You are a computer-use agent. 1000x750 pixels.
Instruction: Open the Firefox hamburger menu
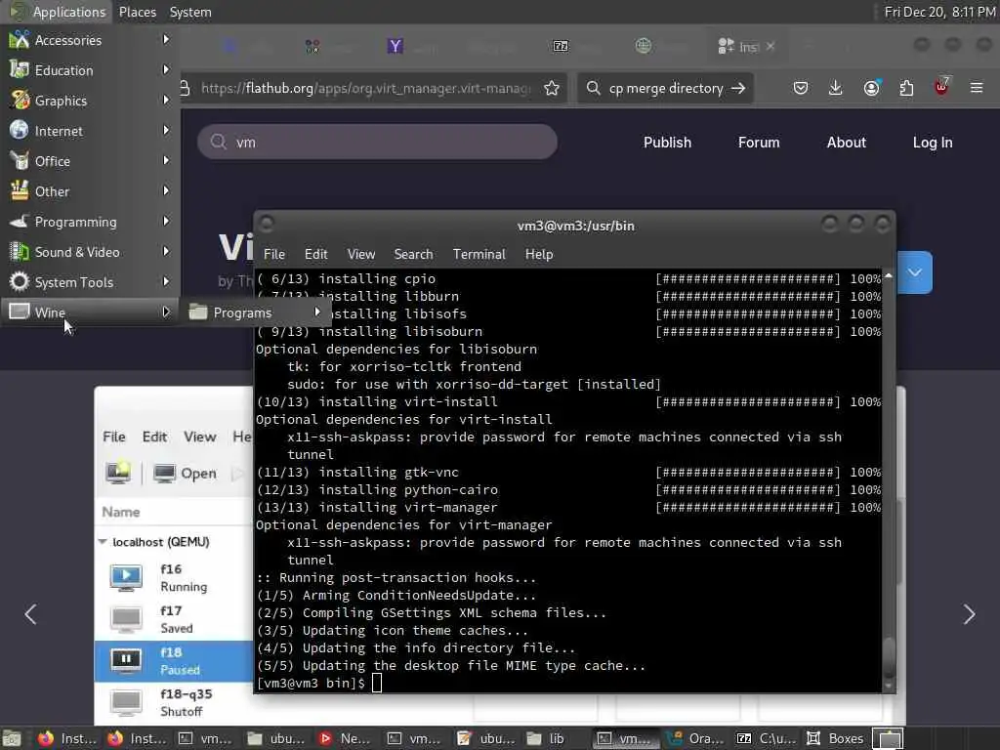coord(977,87)
